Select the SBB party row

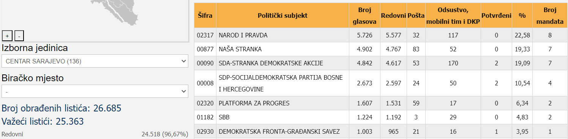tap(381, 117)
